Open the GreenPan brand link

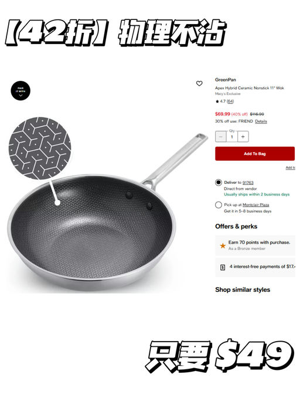point(226,80)
